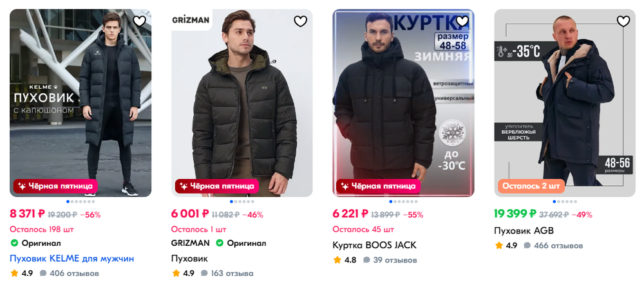Open GRIZMAN green jacket product image

pos(242,103)
